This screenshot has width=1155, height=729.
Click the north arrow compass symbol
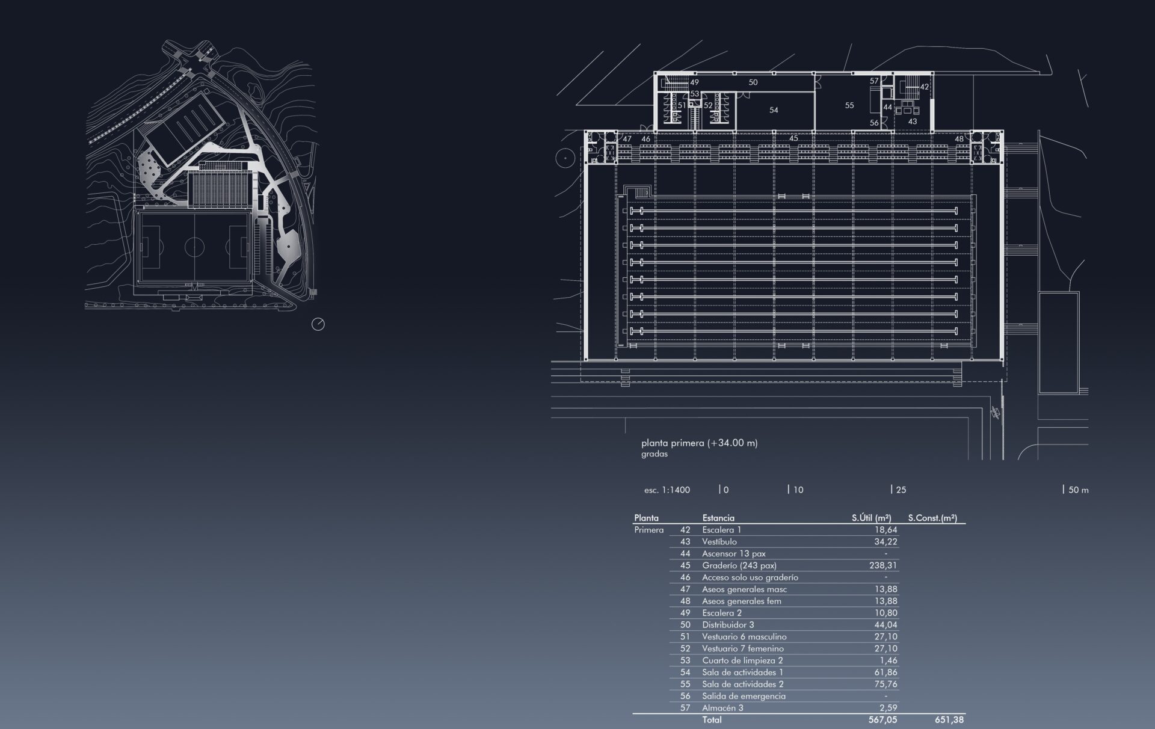pyautogui.click(x=318, y=324)
